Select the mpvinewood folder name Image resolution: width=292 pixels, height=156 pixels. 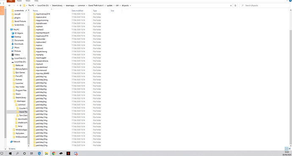coord(41,70)
